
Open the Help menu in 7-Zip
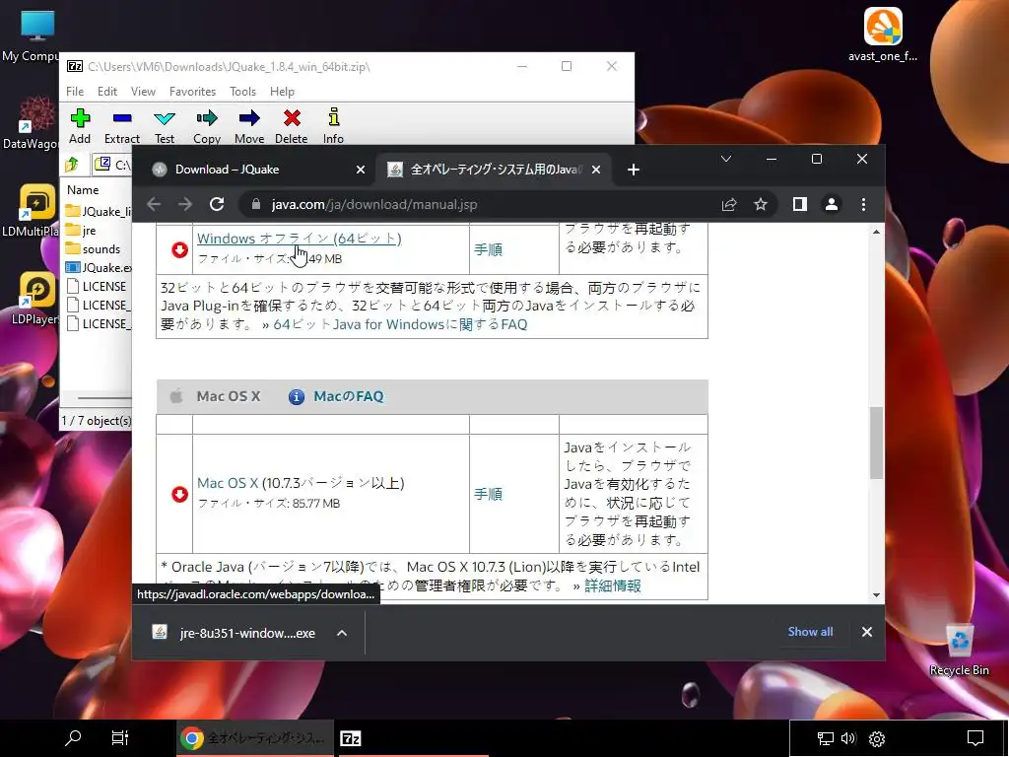coord(282,92)
